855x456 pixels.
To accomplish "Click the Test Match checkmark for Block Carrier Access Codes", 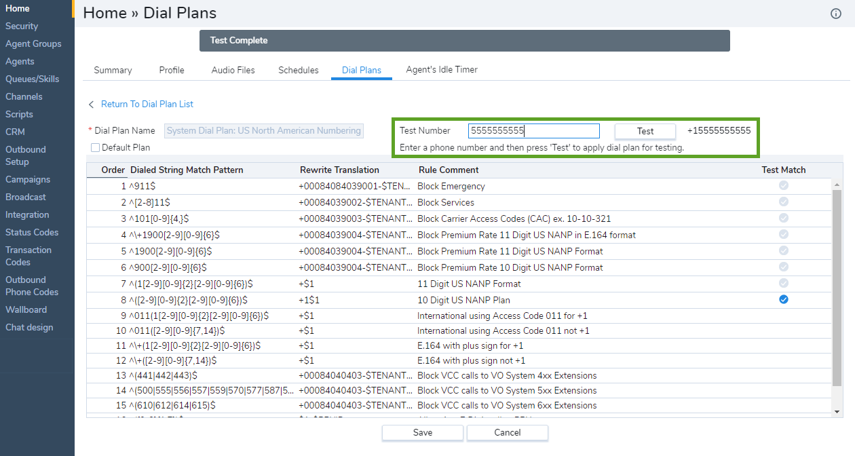I will pos(784,218).
